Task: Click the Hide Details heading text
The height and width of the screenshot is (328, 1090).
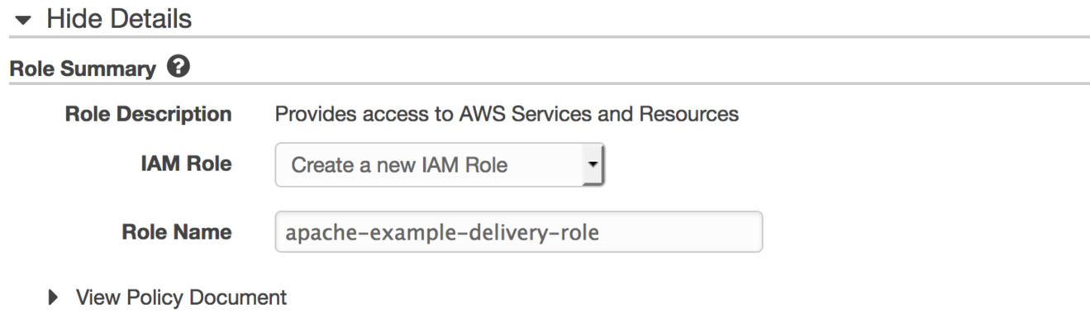Action: [x=119, y=19]
